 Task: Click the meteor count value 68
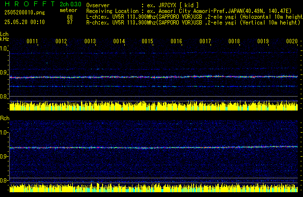[70, 17]
